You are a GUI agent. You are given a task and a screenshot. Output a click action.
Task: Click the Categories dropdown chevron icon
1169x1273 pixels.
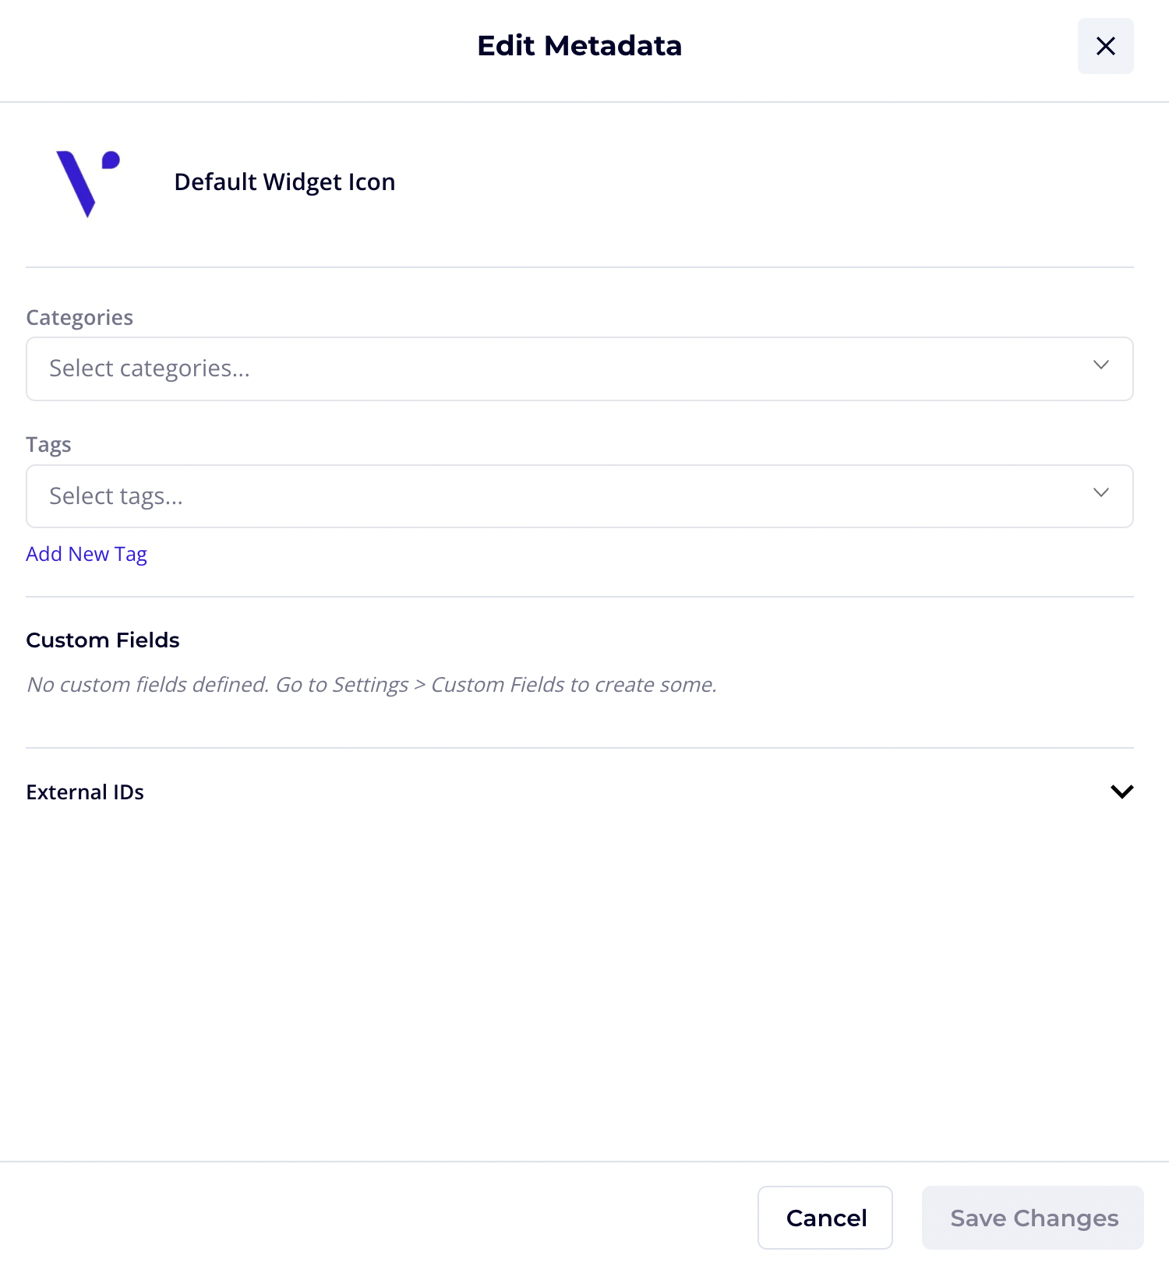pyautogui.click(x=1100, y=365)
